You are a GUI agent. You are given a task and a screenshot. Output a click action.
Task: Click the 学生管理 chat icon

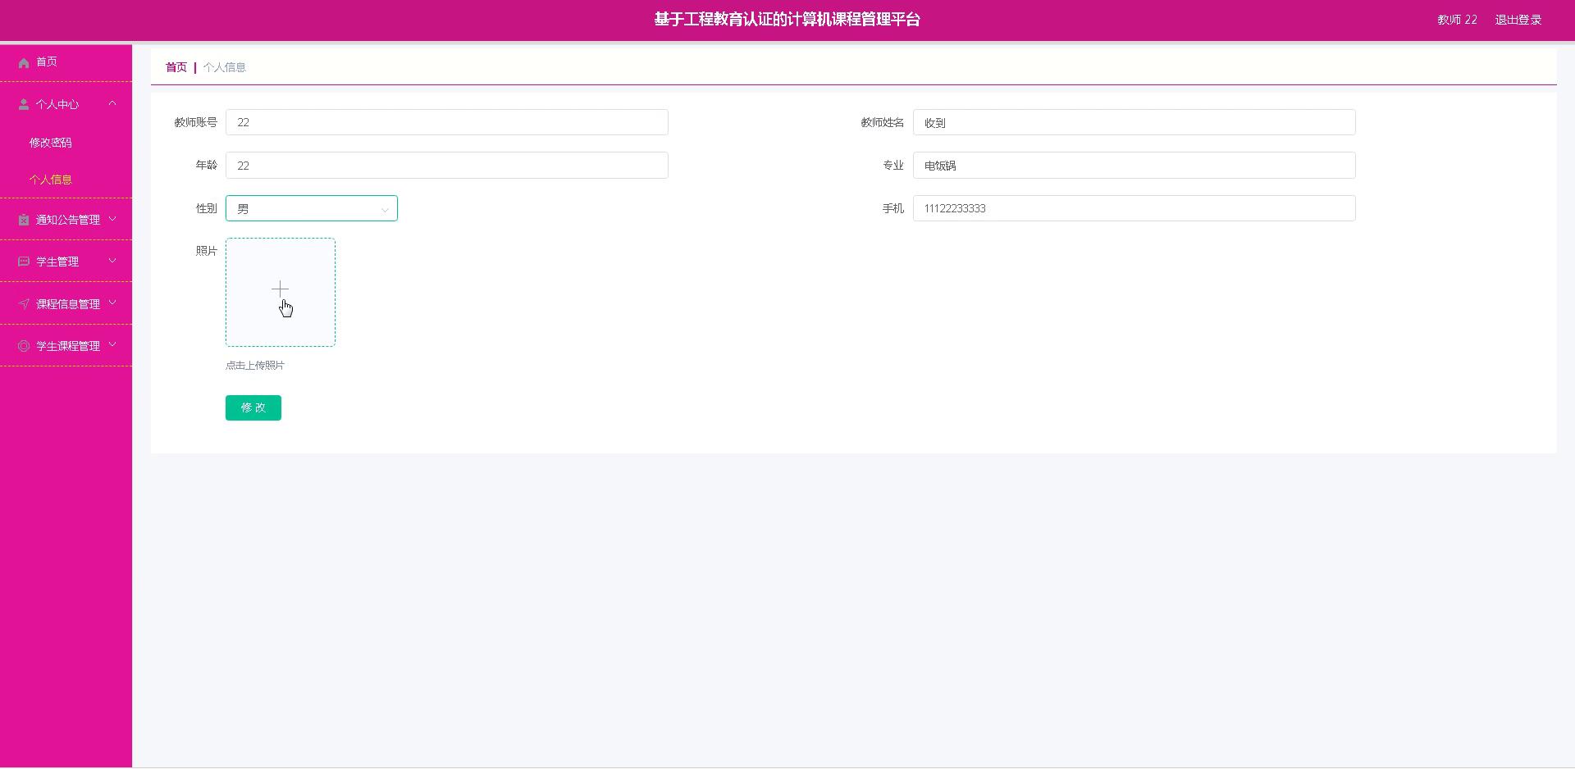tap(24, 262)
